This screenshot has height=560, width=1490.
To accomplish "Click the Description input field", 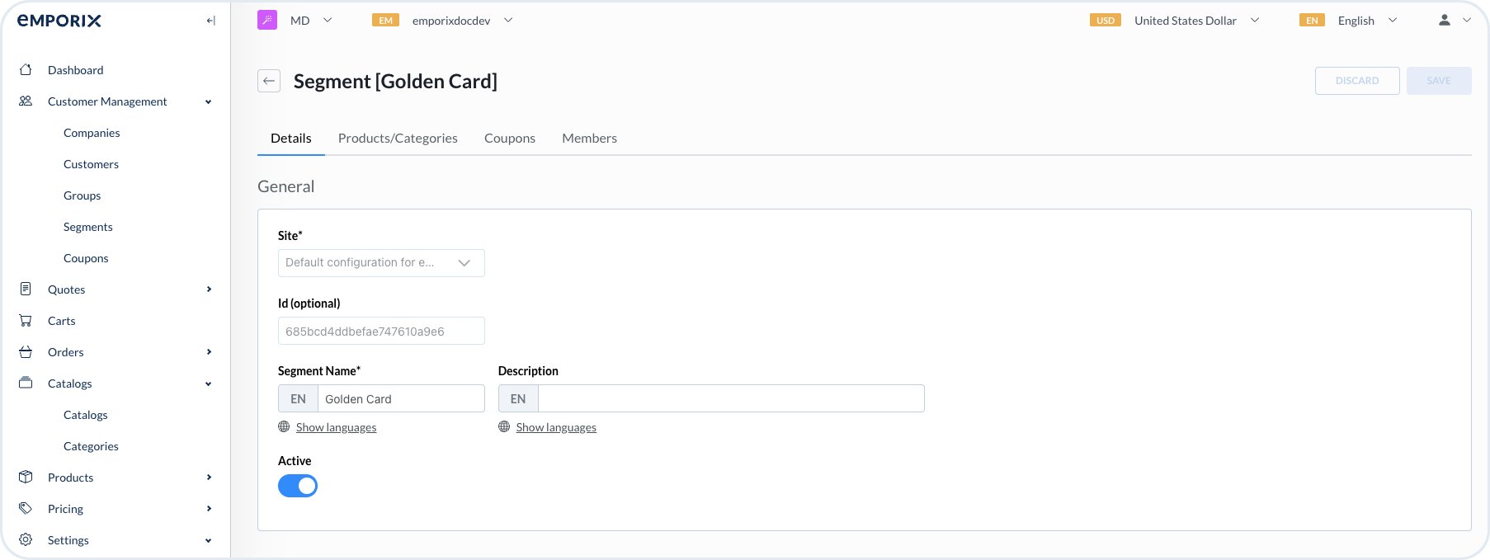I will point(730,399).
